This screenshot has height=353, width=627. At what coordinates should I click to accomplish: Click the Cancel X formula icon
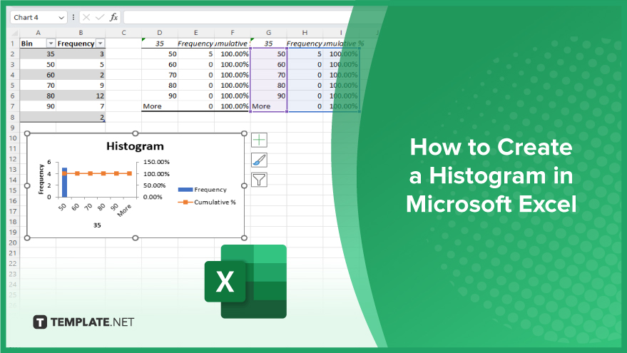click(86, 17)
